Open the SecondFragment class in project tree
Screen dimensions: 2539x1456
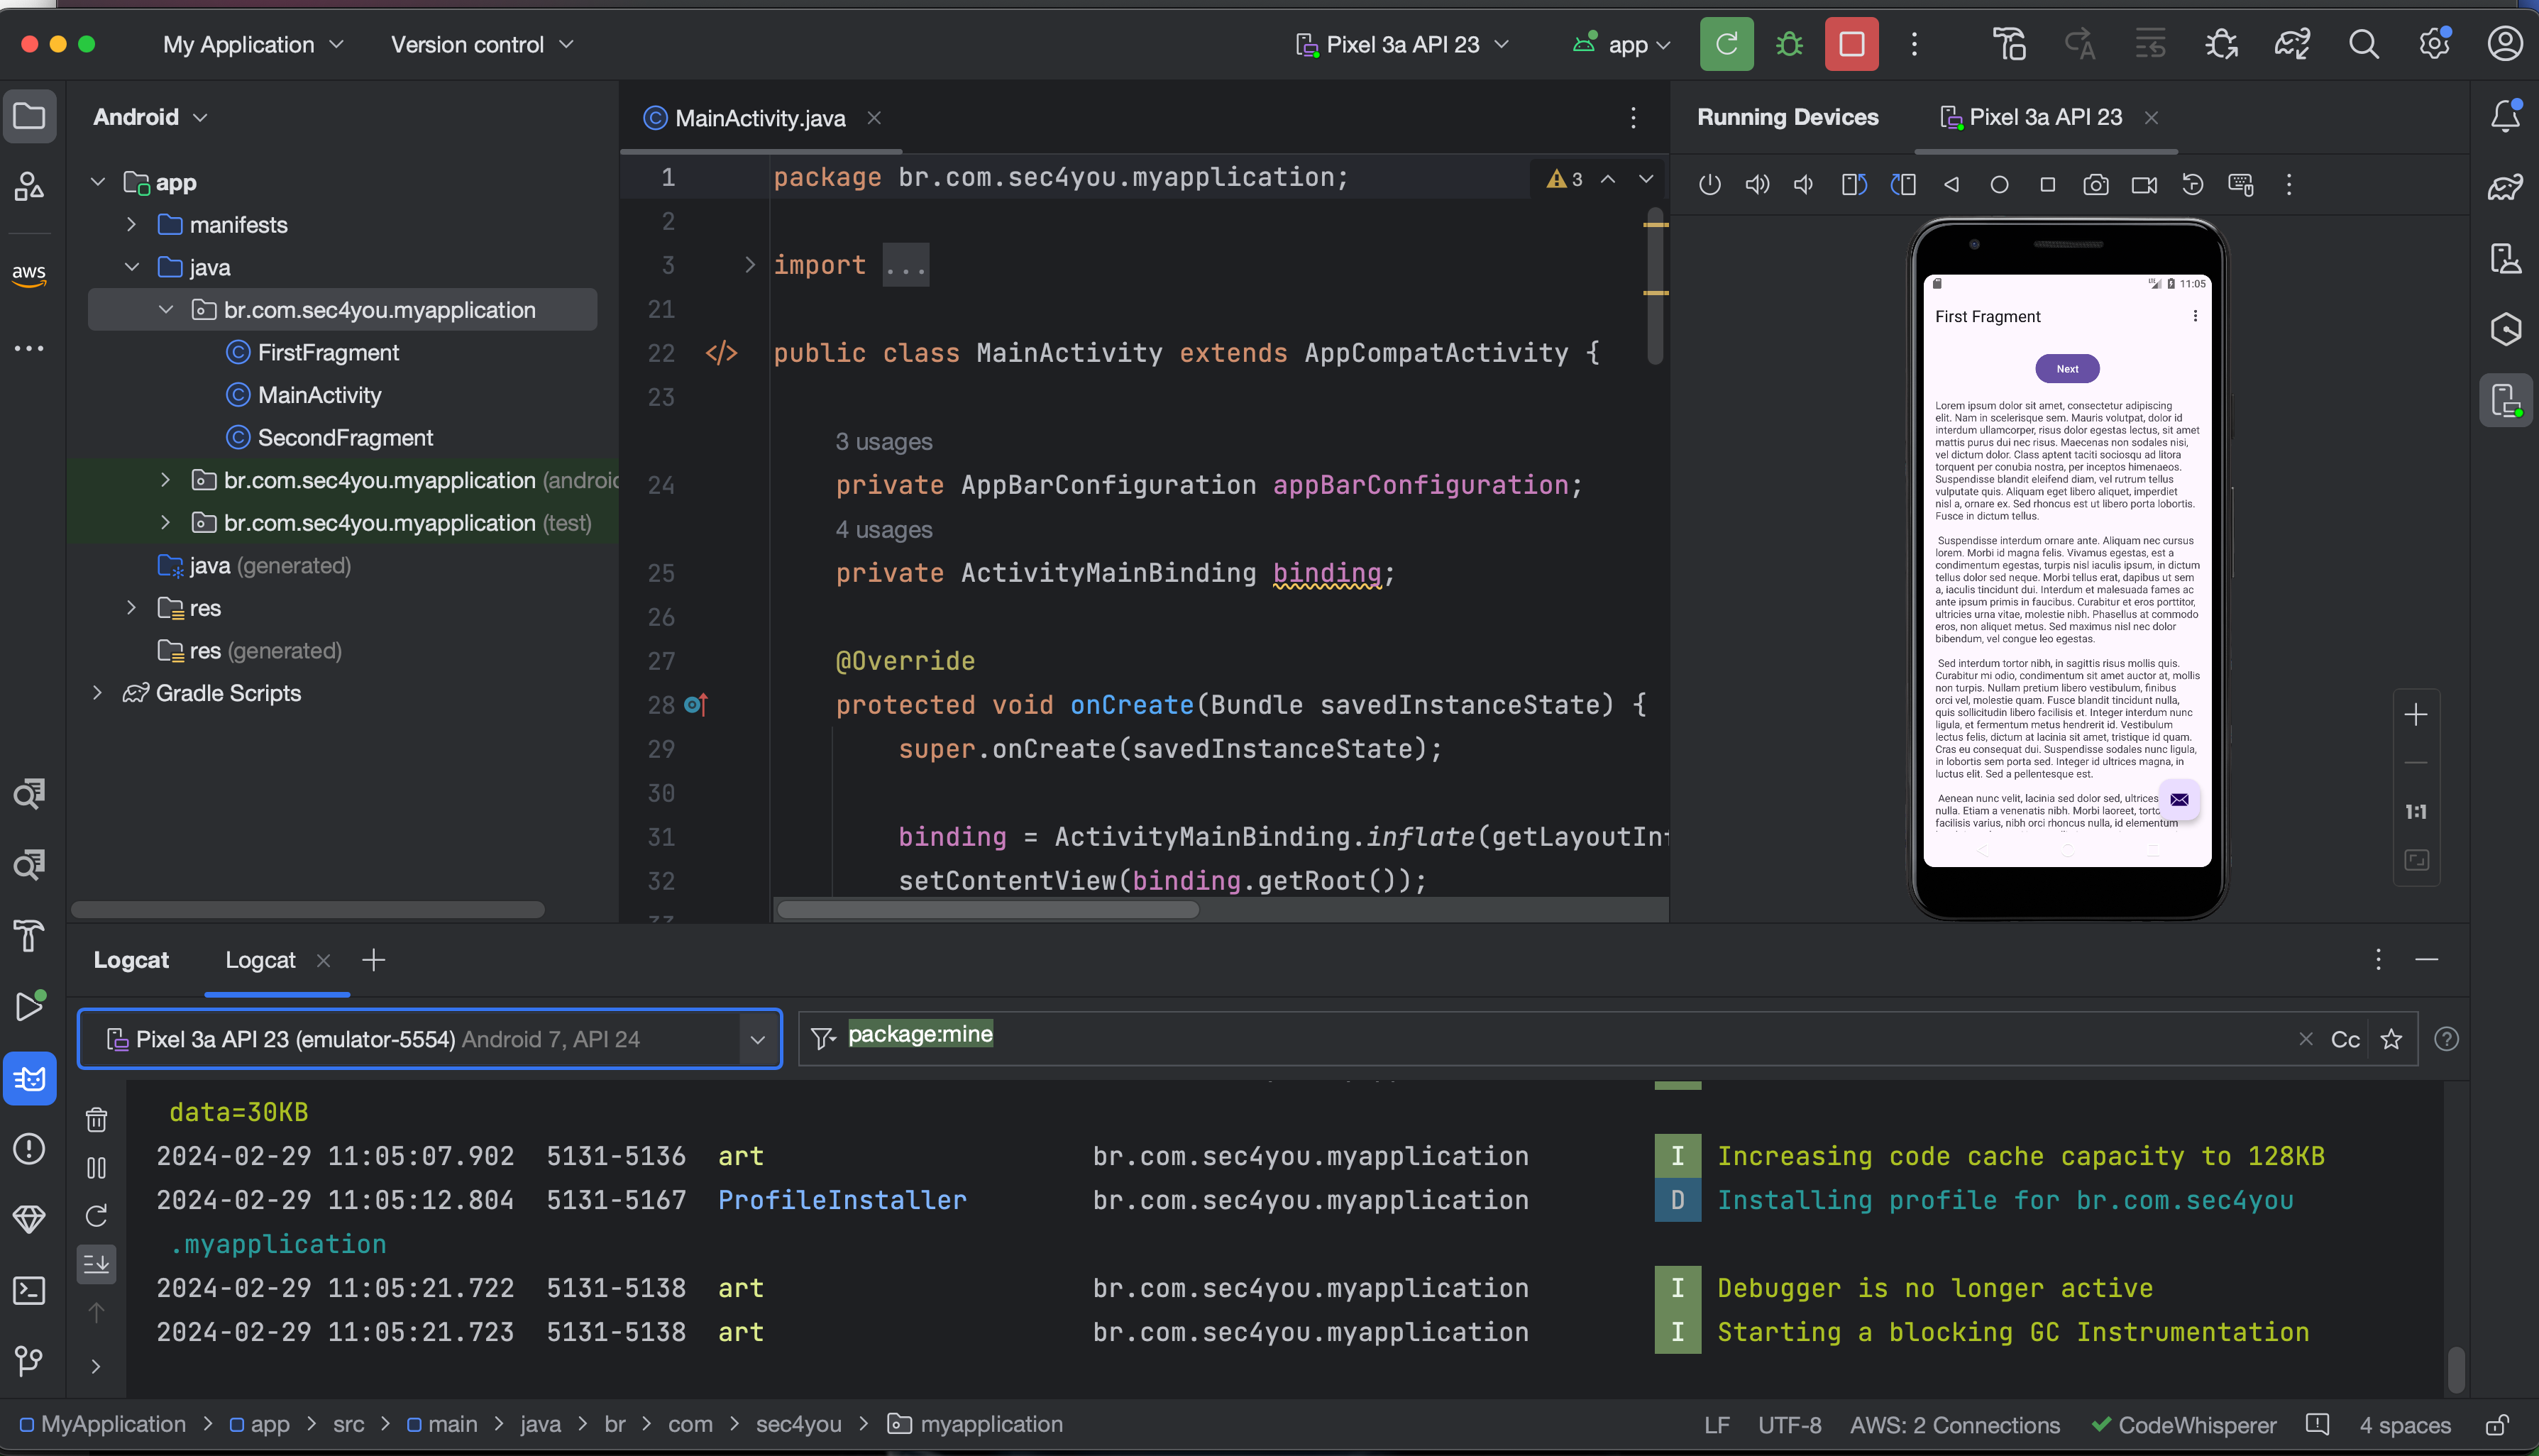pos(345,437)
